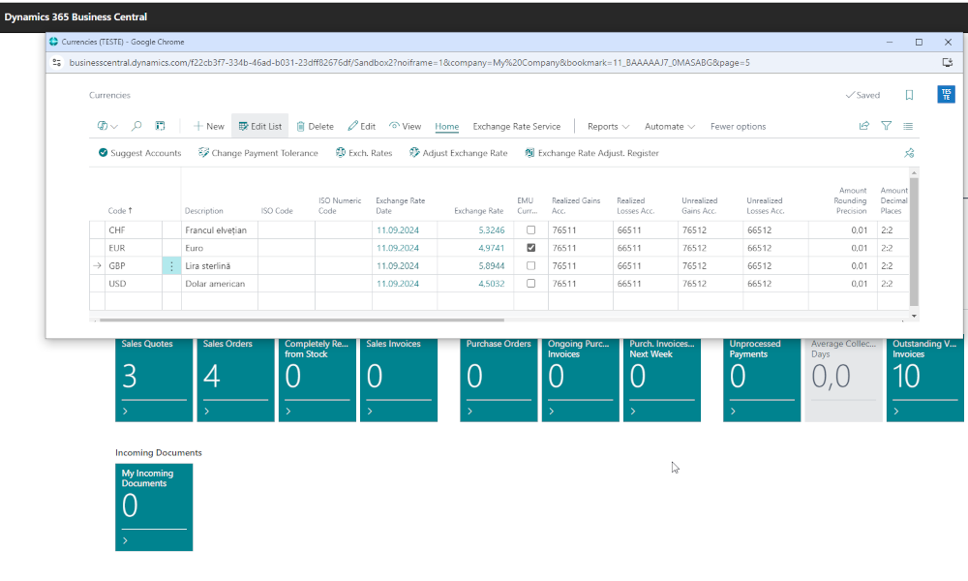Click the bookmark icon next to Saved

click(x=909, y=95)
